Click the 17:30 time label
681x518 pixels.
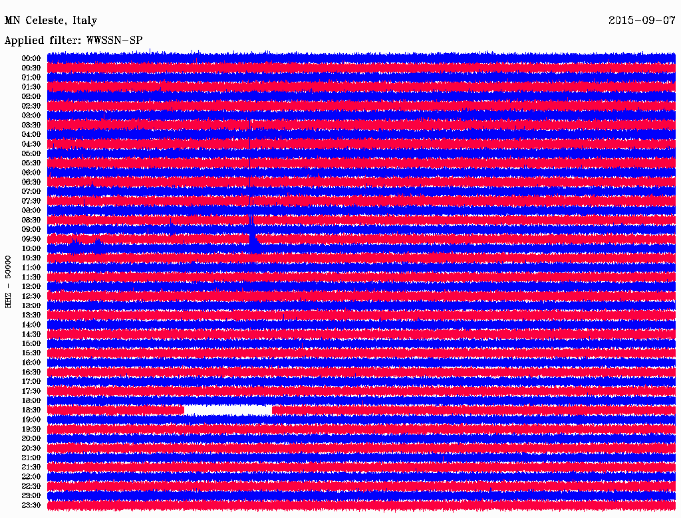pos(31,391)
